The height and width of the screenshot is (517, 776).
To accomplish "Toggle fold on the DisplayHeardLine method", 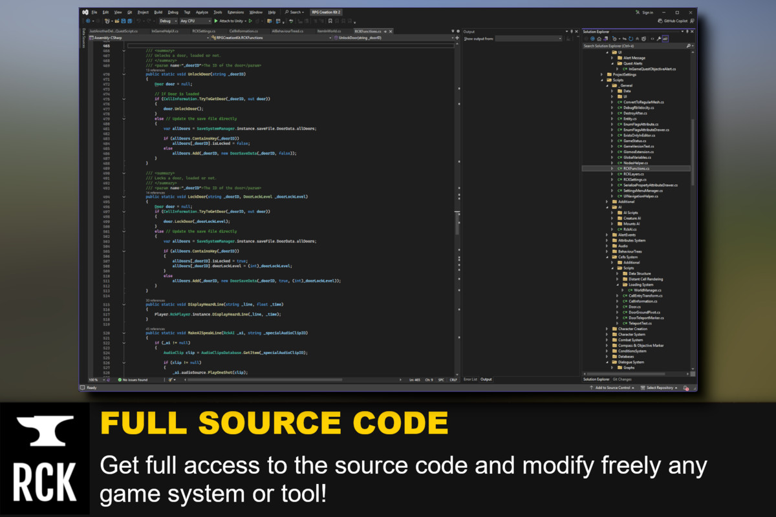I will coord(124,304).
